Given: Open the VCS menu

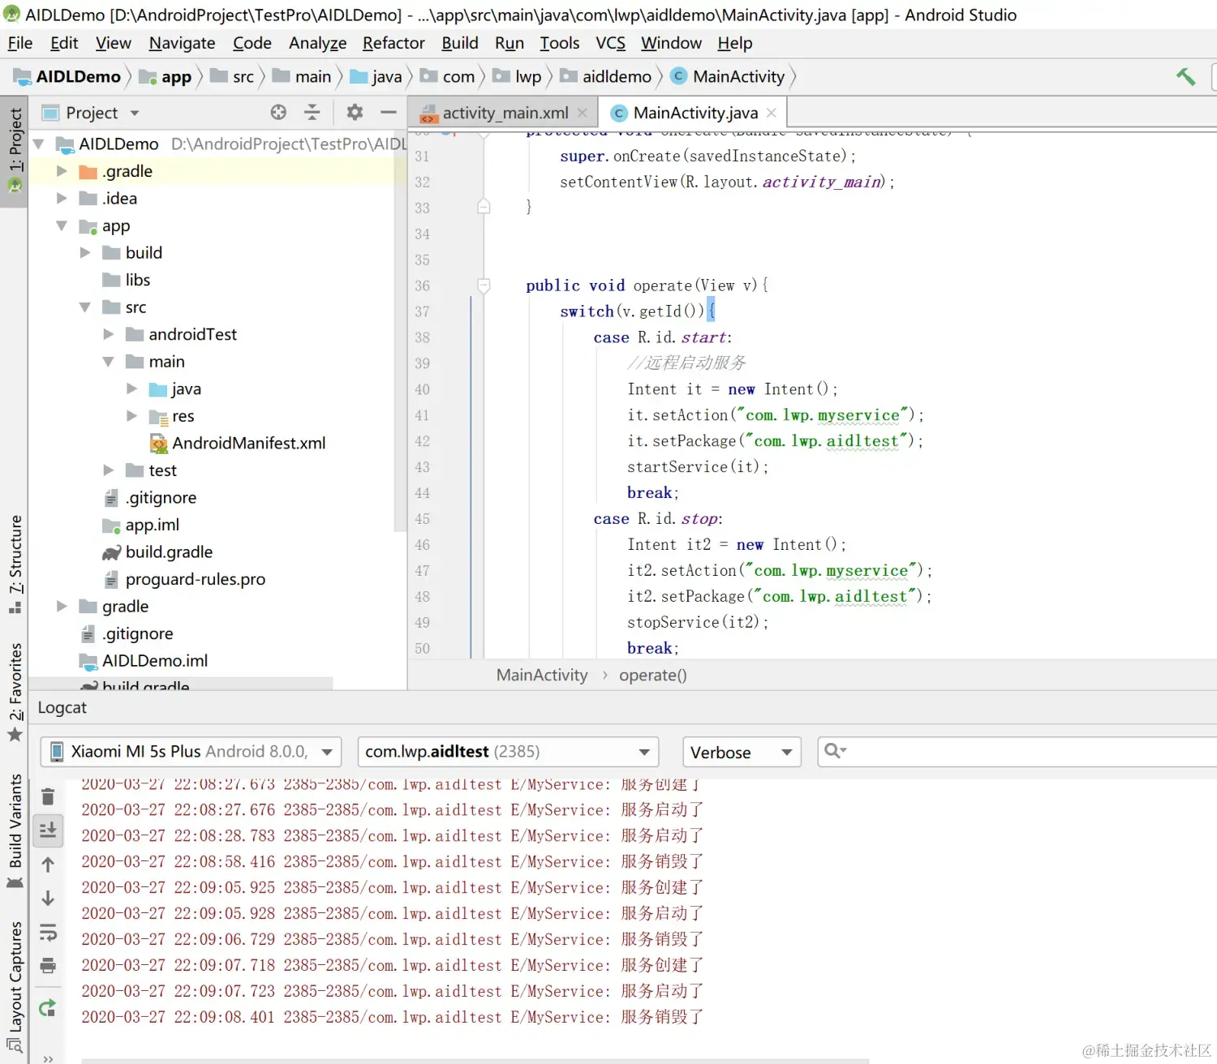Looking at the screenshot, I should [x=610, y=43].
